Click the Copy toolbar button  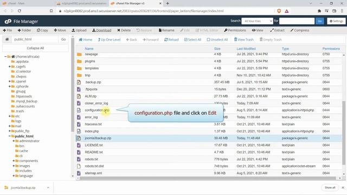[42, 30]
